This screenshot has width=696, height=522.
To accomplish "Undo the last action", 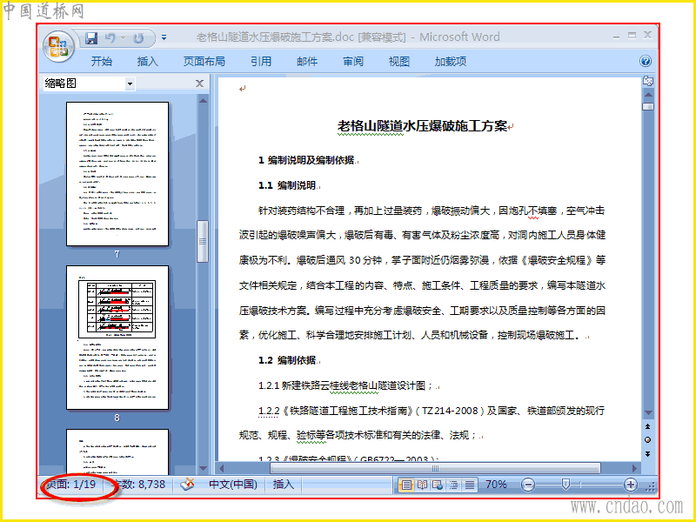I will tap(110, 38).
